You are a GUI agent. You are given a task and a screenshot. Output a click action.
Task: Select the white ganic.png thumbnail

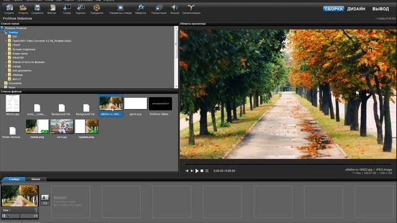click(136, 103)
